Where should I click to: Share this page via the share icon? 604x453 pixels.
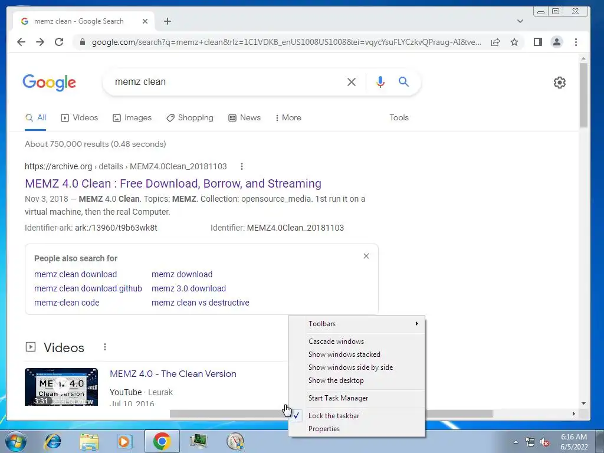[495, 42]
